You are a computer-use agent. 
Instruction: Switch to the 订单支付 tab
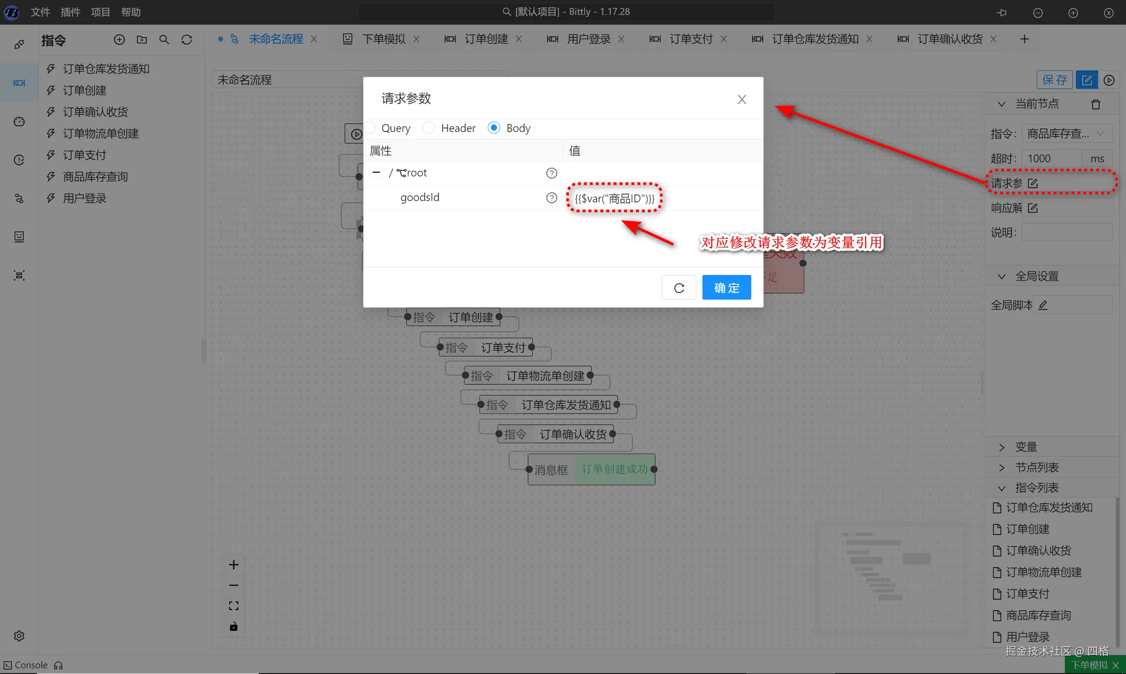click(690, 40)
